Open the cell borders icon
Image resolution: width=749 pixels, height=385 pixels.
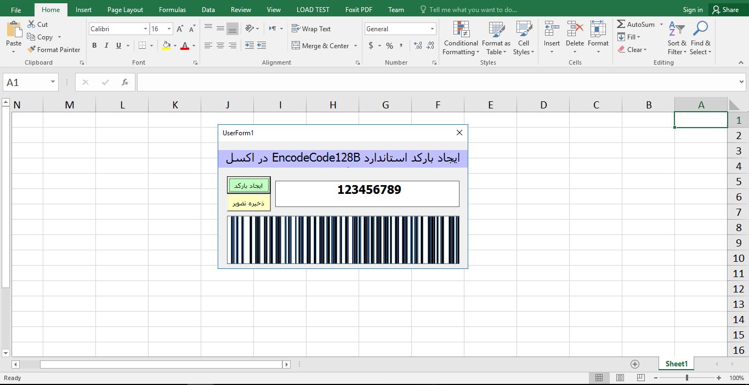coord(142,46)
